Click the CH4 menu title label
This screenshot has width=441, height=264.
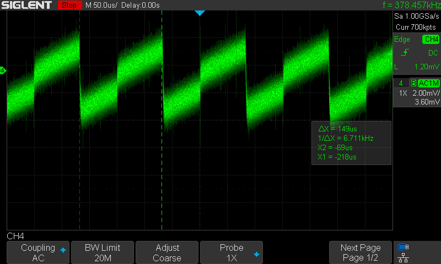(x=15, y=236)
